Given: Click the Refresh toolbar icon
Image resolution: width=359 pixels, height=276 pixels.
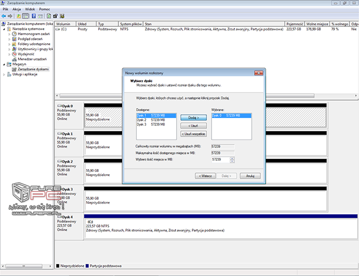Looking at the screenshot, I should [49, 16].
